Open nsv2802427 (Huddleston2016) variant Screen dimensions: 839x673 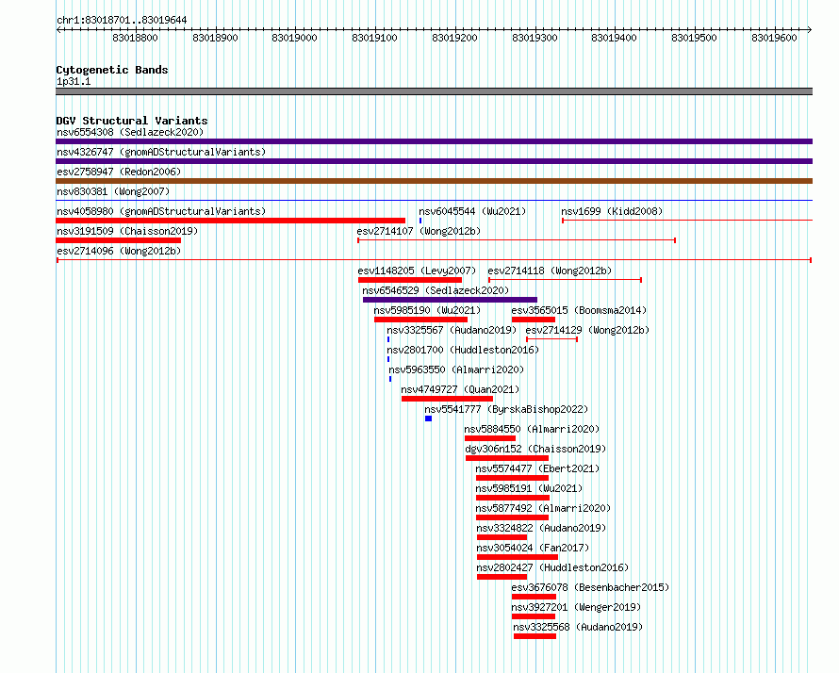(552, 567)
